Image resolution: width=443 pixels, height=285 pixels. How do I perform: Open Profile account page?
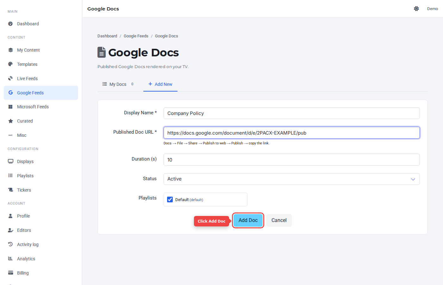(41, 216)
